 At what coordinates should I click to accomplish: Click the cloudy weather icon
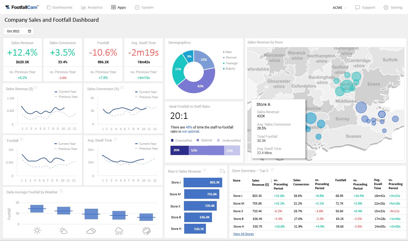[x=91, y=231]
